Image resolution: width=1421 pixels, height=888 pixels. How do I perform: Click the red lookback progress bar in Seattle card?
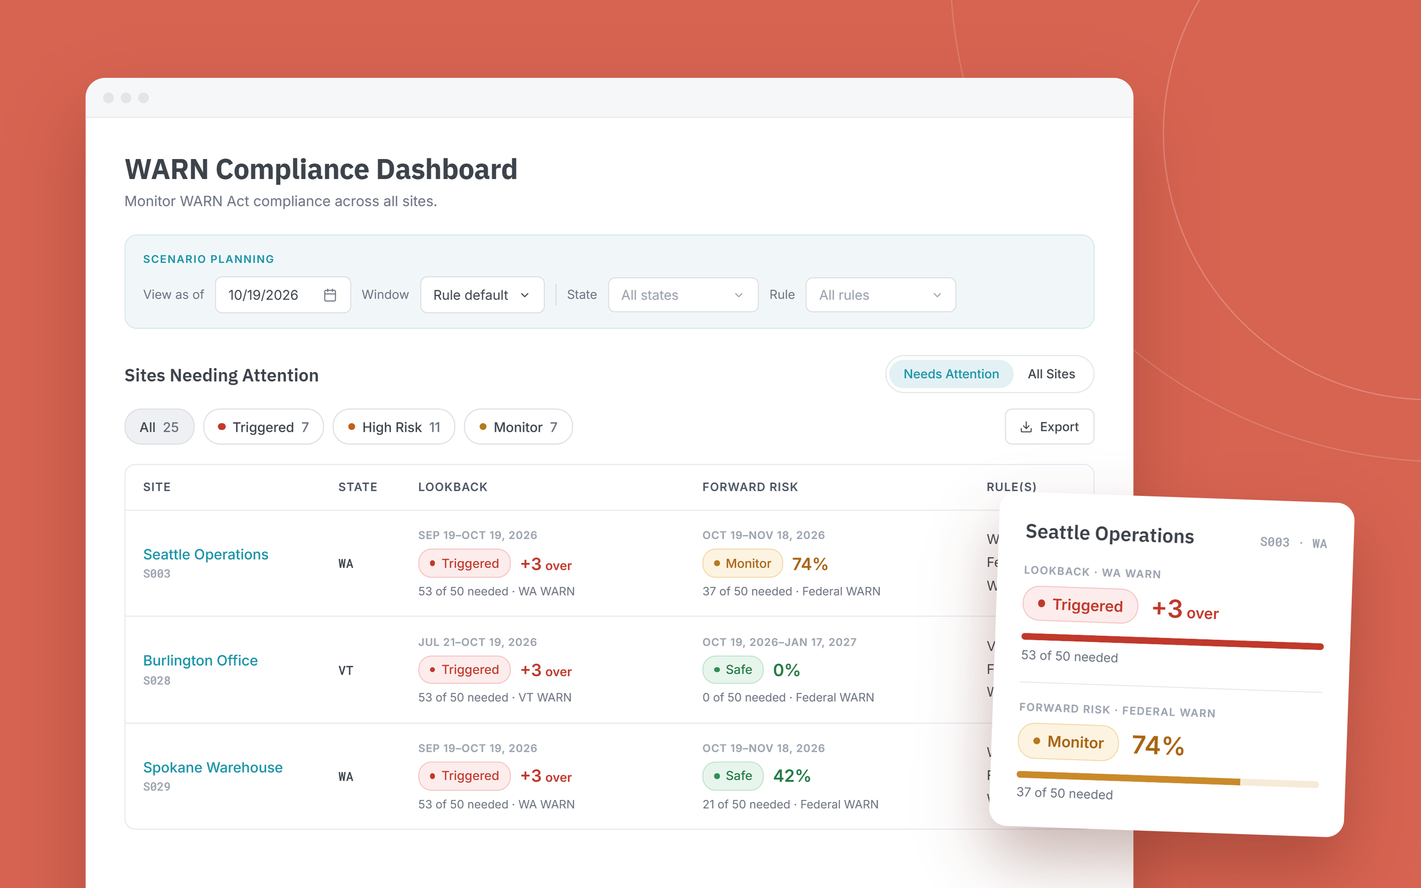point(1172,641)
